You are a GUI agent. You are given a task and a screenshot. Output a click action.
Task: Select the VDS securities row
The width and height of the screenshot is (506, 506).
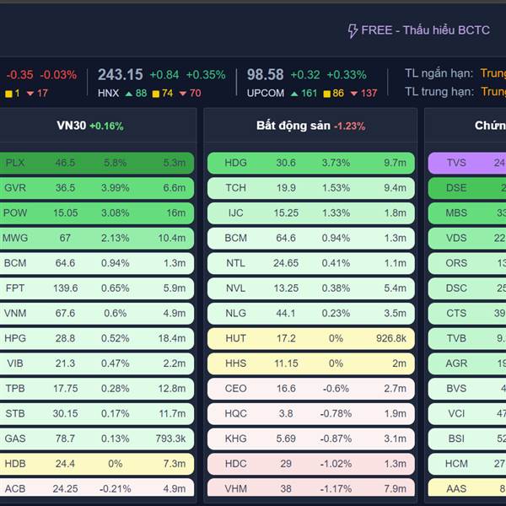tap(467, 238)
